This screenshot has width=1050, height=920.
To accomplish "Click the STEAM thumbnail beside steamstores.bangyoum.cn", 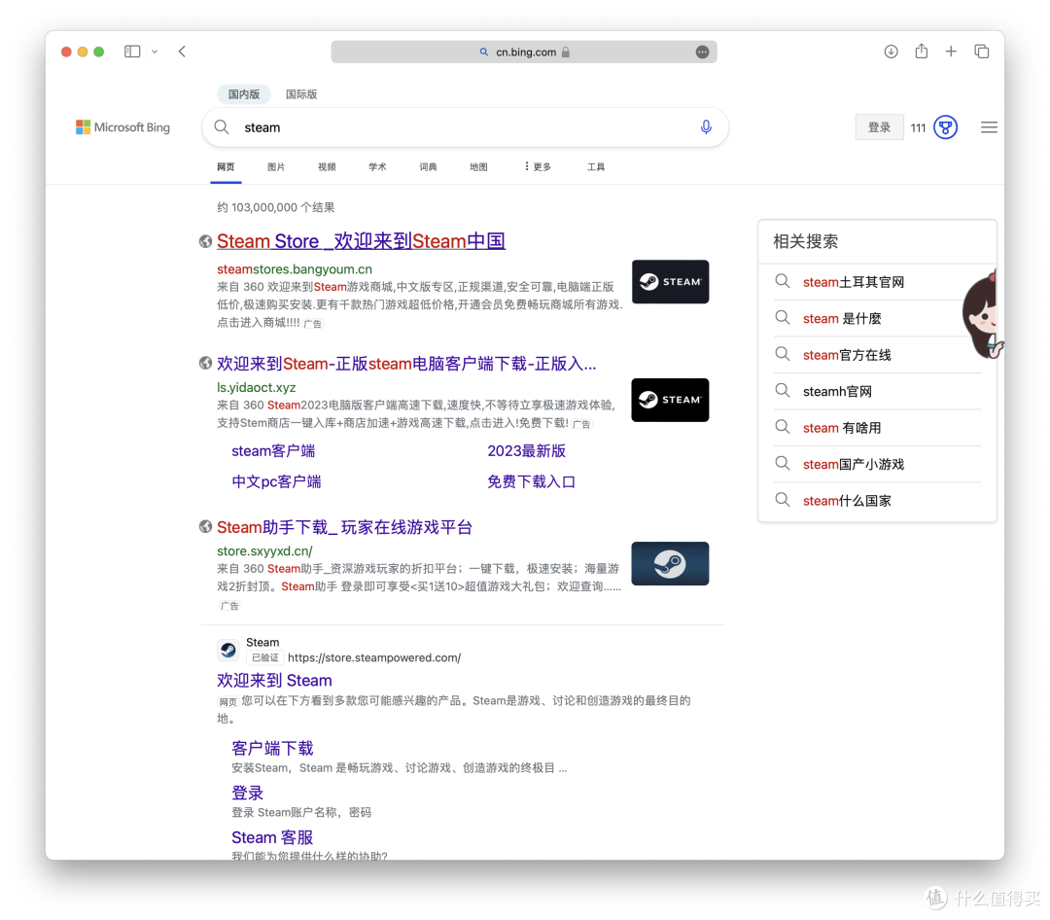I will [670, 281].
